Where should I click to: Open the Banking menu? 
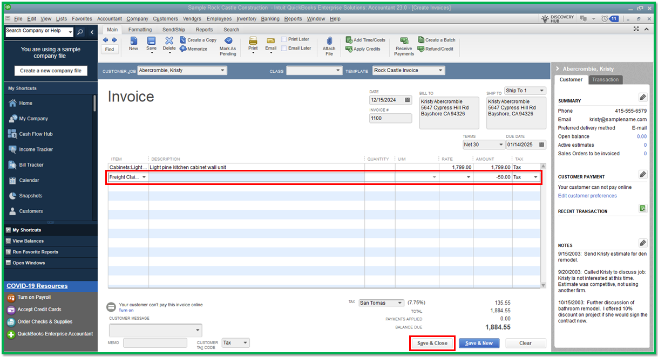click(270, 19)
